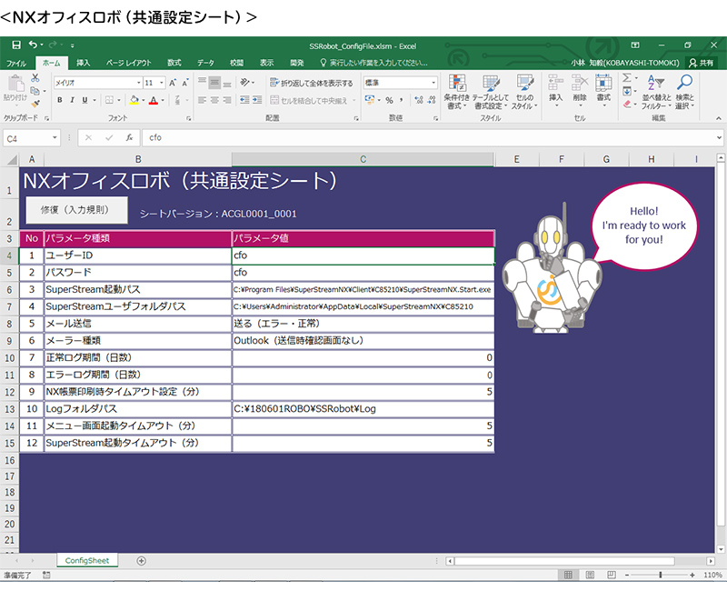Open セルのスタイル cell styles gallery

pyautogui.click(x=524, y=93)
